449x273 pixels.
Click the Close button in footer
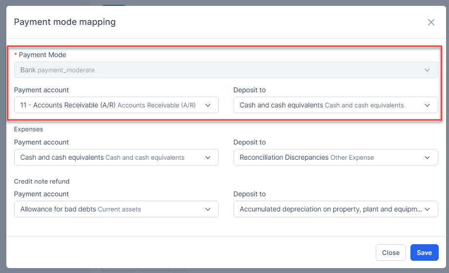[x=390, y=252]
